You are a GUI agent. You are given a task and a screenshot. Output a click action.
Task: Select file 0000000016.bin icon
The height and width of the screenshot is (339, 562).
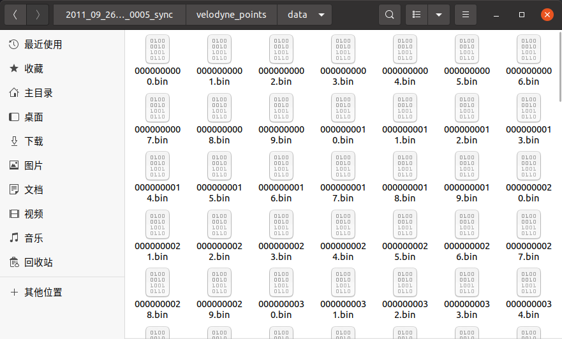point(281,166)
